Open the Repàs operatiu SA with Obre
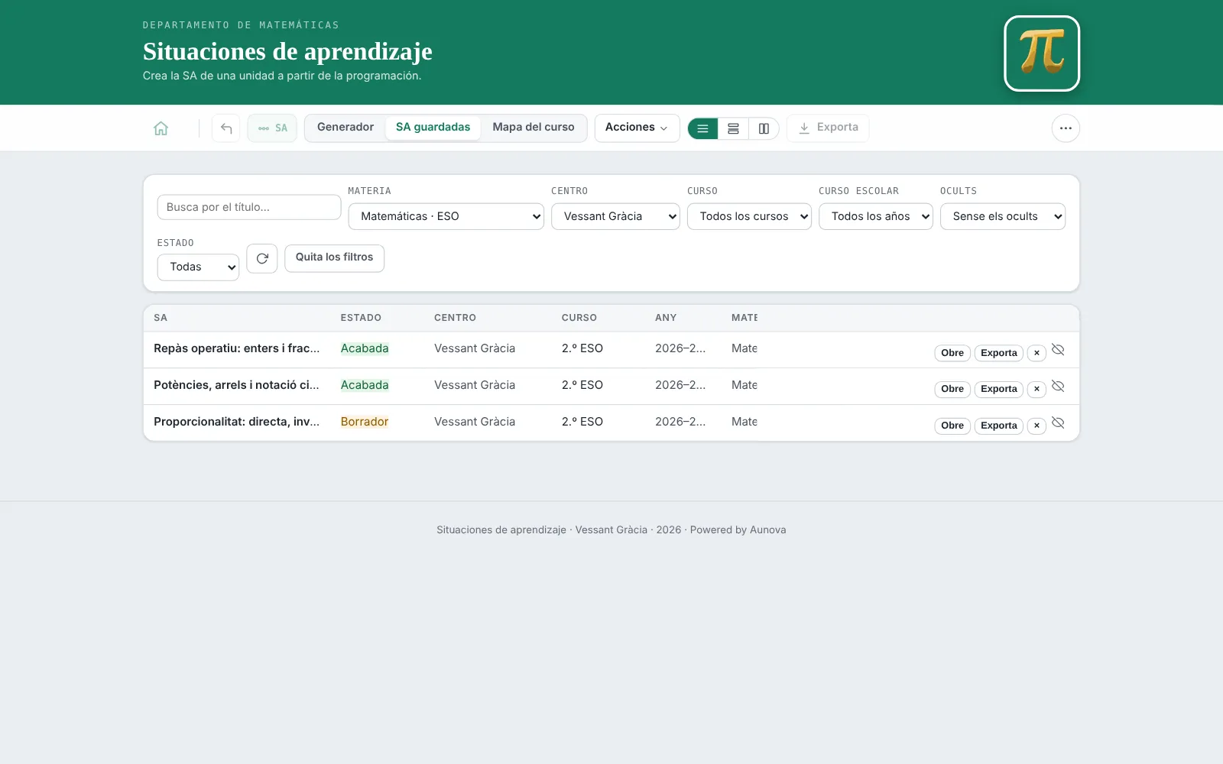Viewport: 1223px width, 764px height. point(952,353)
